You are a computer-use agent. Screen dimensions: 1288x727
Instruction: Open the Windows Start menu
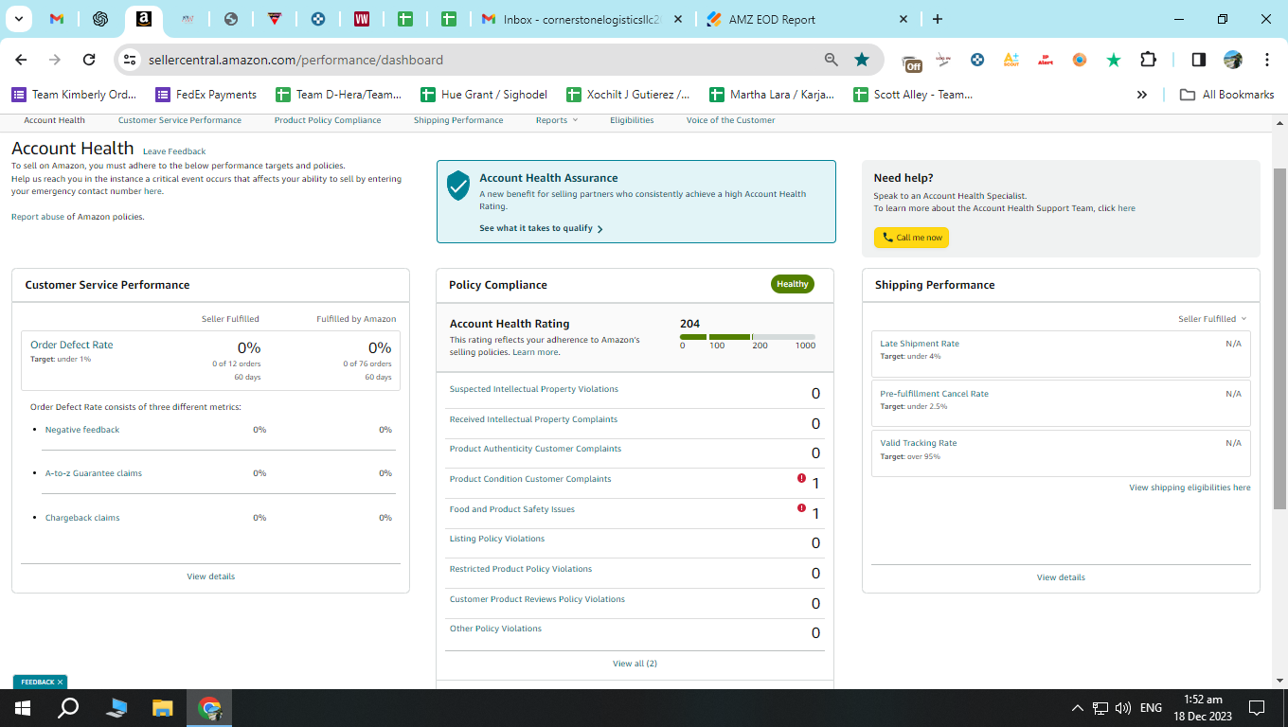(23, 708)
